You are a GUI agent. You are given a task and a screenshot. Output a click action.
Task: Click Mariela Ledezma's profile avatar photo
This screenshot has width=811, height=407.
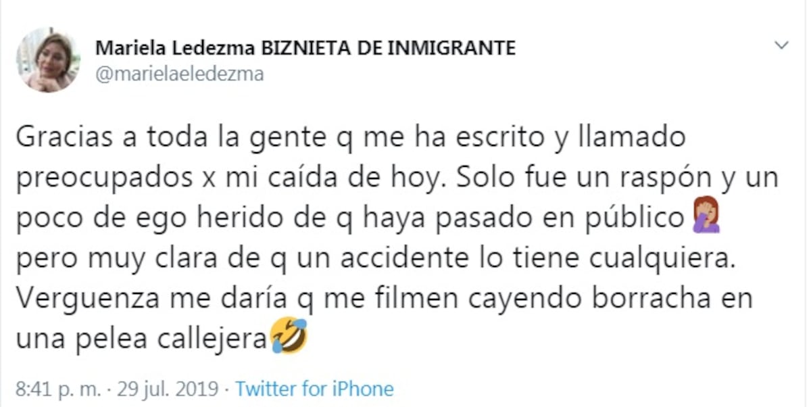[x=48, y=59]
